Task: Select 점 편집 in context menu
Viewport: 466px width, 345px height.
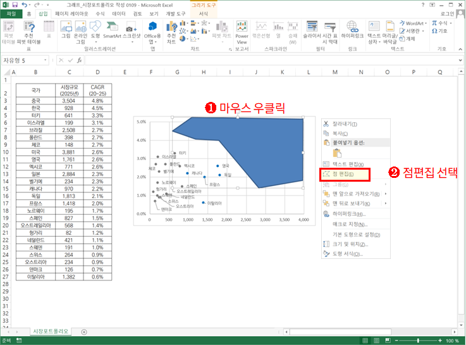Action: [345, 174]
